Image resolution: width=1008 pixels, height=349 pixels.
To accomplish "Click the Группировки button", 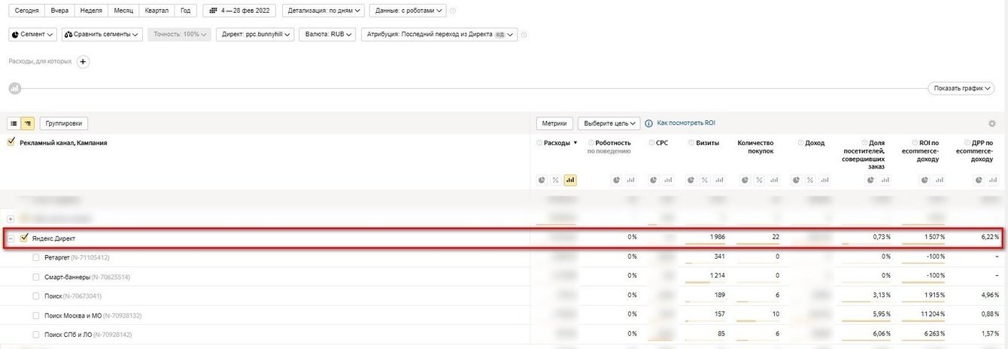I will pos(64,123).
